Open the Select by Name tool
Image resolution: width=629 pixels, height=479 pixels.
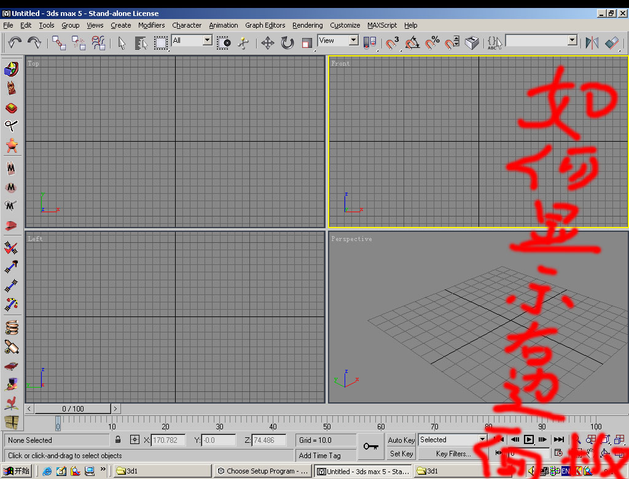click(x=141, y=42)
